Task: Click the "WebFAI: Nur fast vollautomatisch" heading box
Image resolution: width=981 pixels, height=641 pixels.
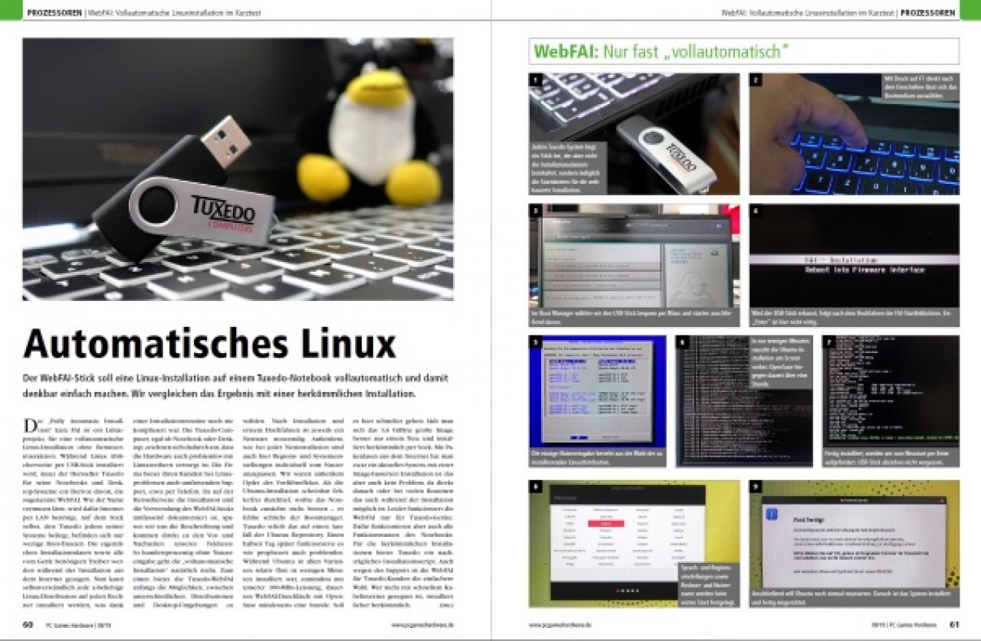Action: point(743,51)
